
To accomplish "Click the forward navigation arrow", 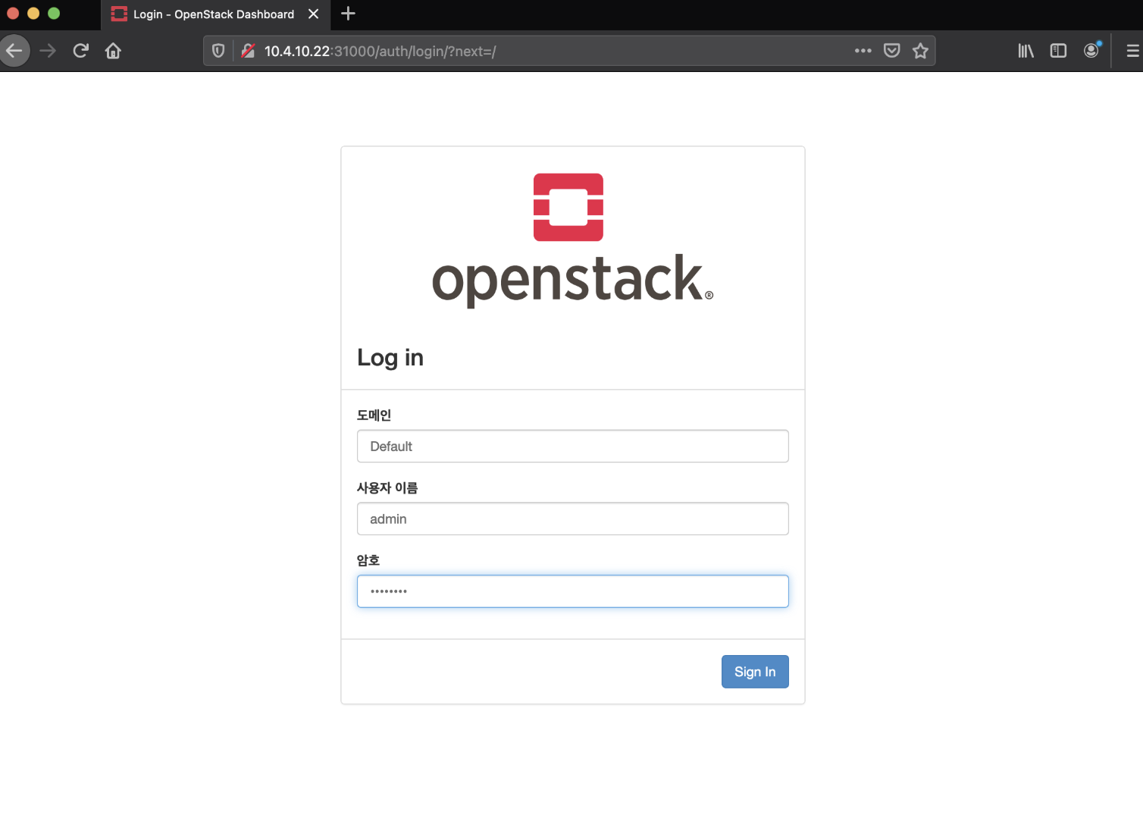I will (x=48, y=51).
